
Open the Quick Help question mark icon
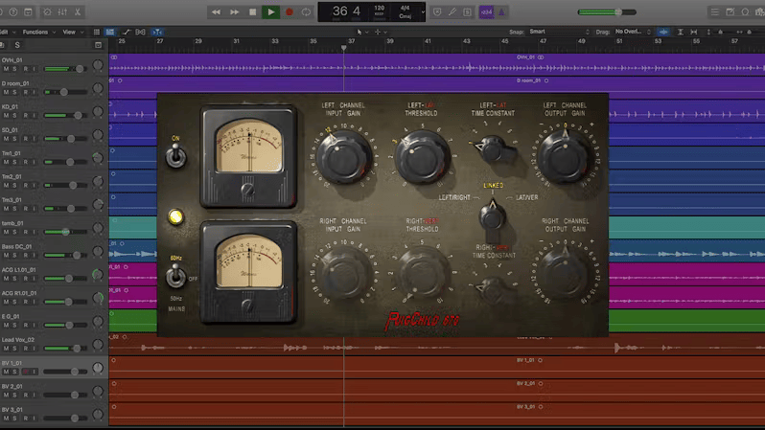13,11
